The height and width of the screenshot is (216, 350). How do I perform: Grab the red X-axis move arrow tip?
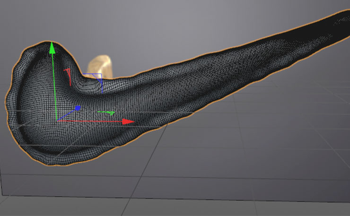(128, 122)
